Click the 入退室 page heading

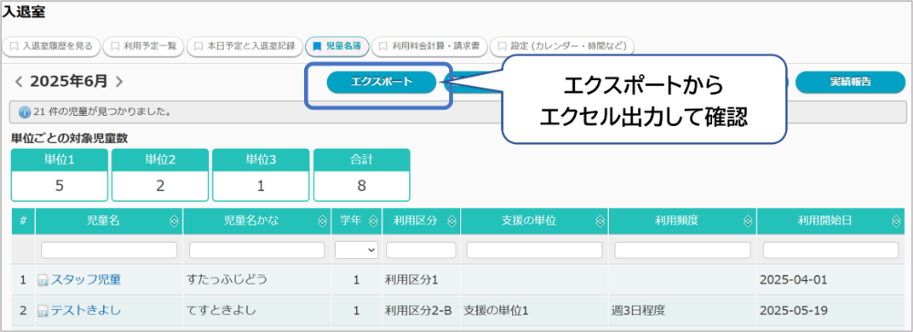tap(25, 12)
